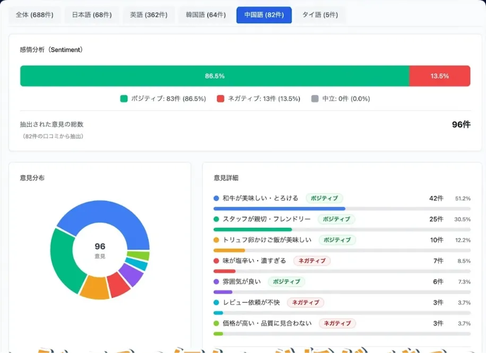Click the orange dot for トリュフ卵かけご飯が美味しい
486x353 pixels.
(216, 240)
